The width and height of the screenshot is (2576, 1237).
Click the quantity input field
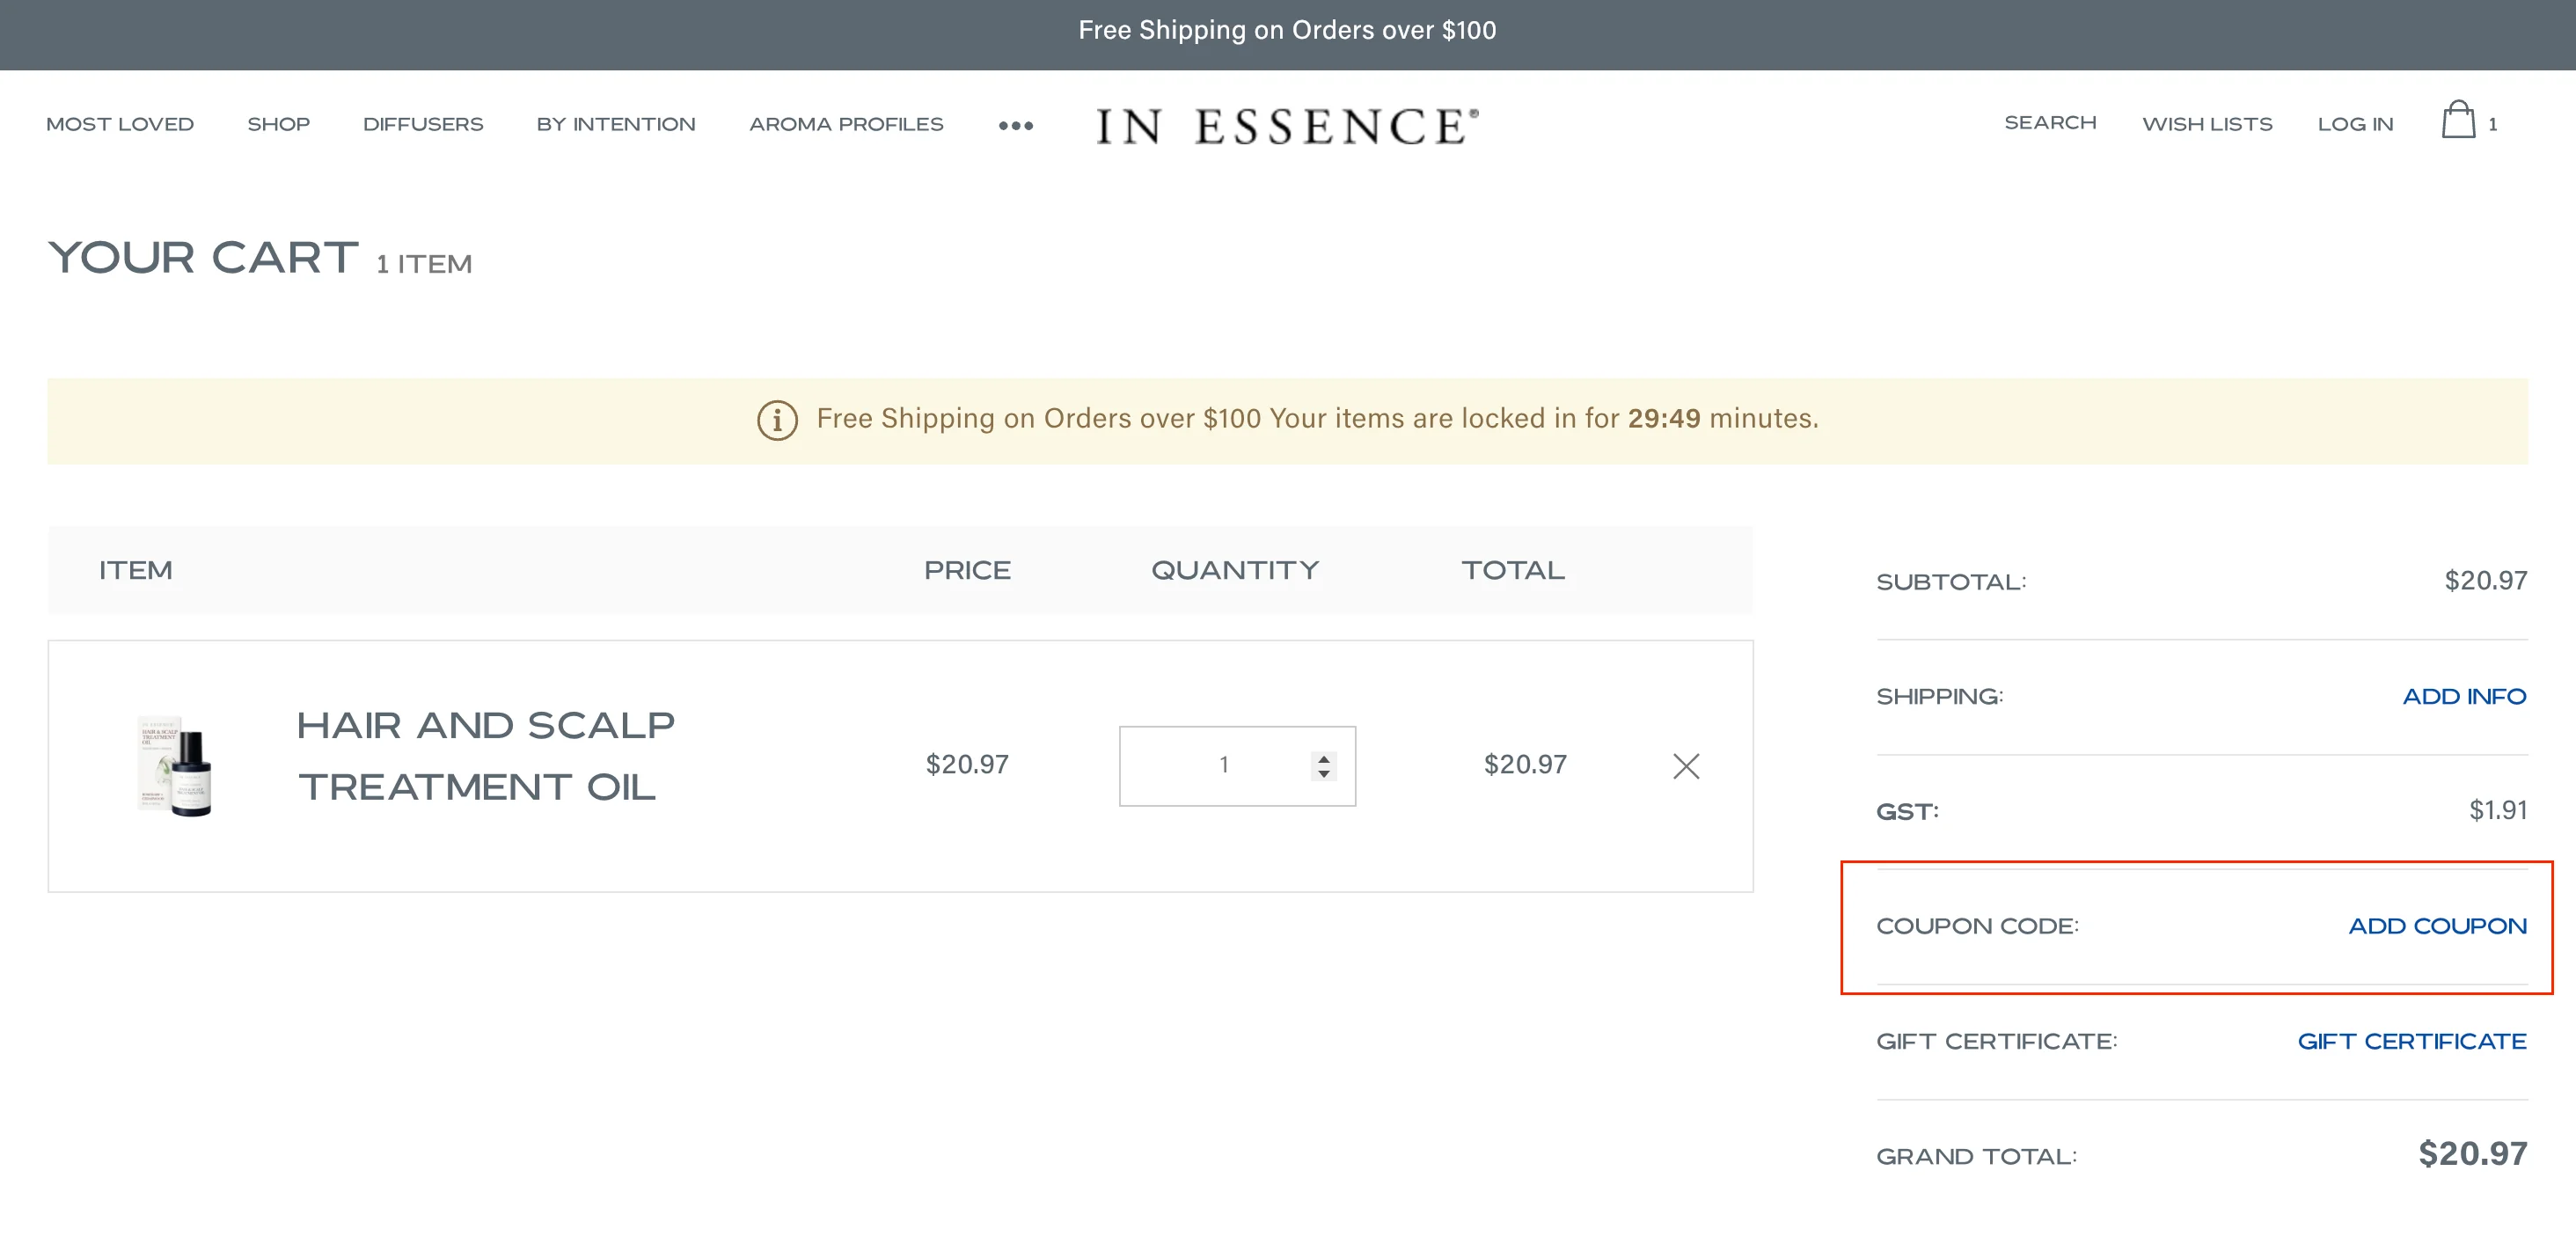click(x=1237, y=765)
